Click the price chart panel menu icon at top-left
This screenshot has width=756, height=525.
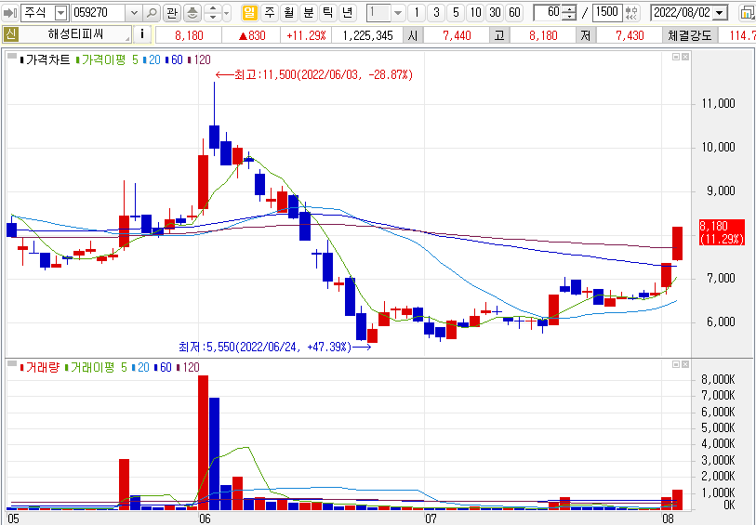coord(12,57)
